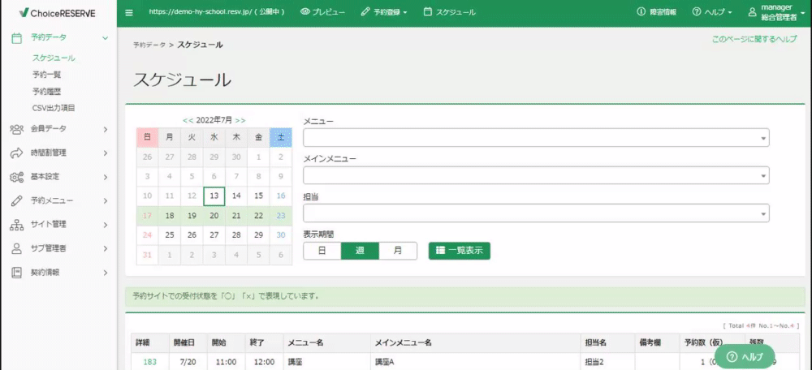Select July 16 on the calendar
The width and height of the screenshot is (812, 370).
(281, 196)
